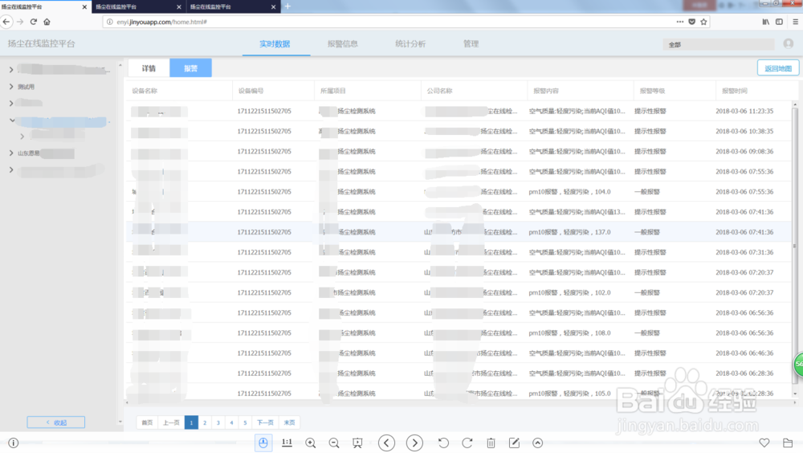Collapse the highlighted expanded tree node
Screen dimensions: 803x453
[12, 120]
